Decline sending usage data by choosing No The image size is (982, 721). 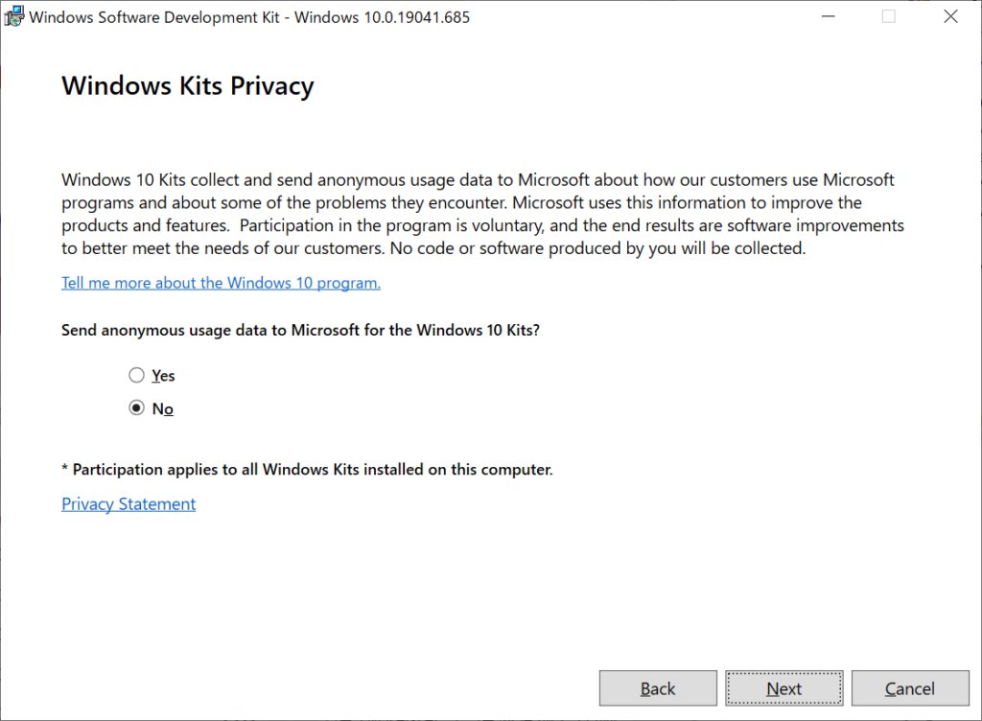point(136,407)
